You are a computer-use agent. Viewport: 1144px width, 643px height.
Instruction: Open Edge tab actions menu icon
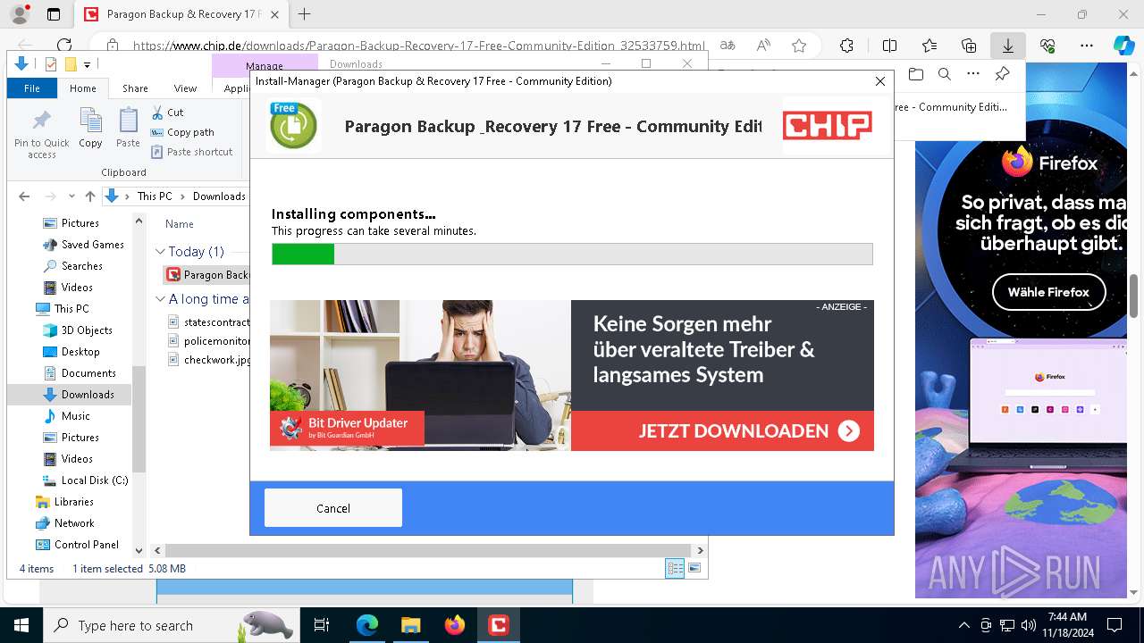pos(54,14)
